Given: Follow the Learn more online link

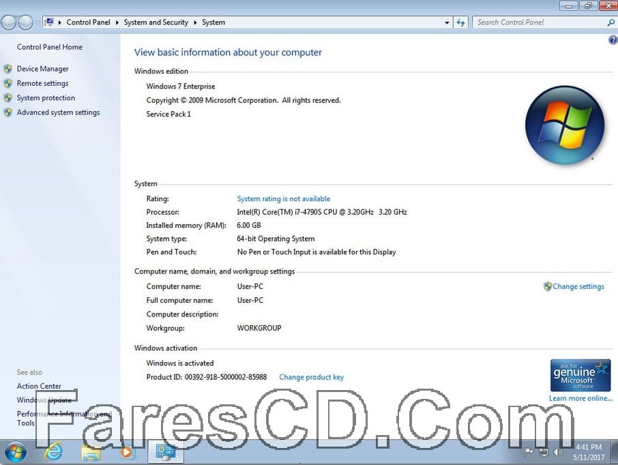Looking at the screenshot, I should point(580,398).
